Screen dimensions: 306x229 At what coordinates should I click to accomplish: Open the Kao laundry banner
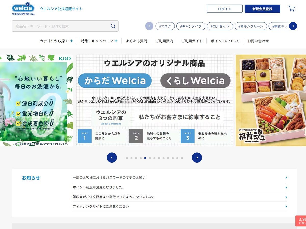click(x=36, y=100)
